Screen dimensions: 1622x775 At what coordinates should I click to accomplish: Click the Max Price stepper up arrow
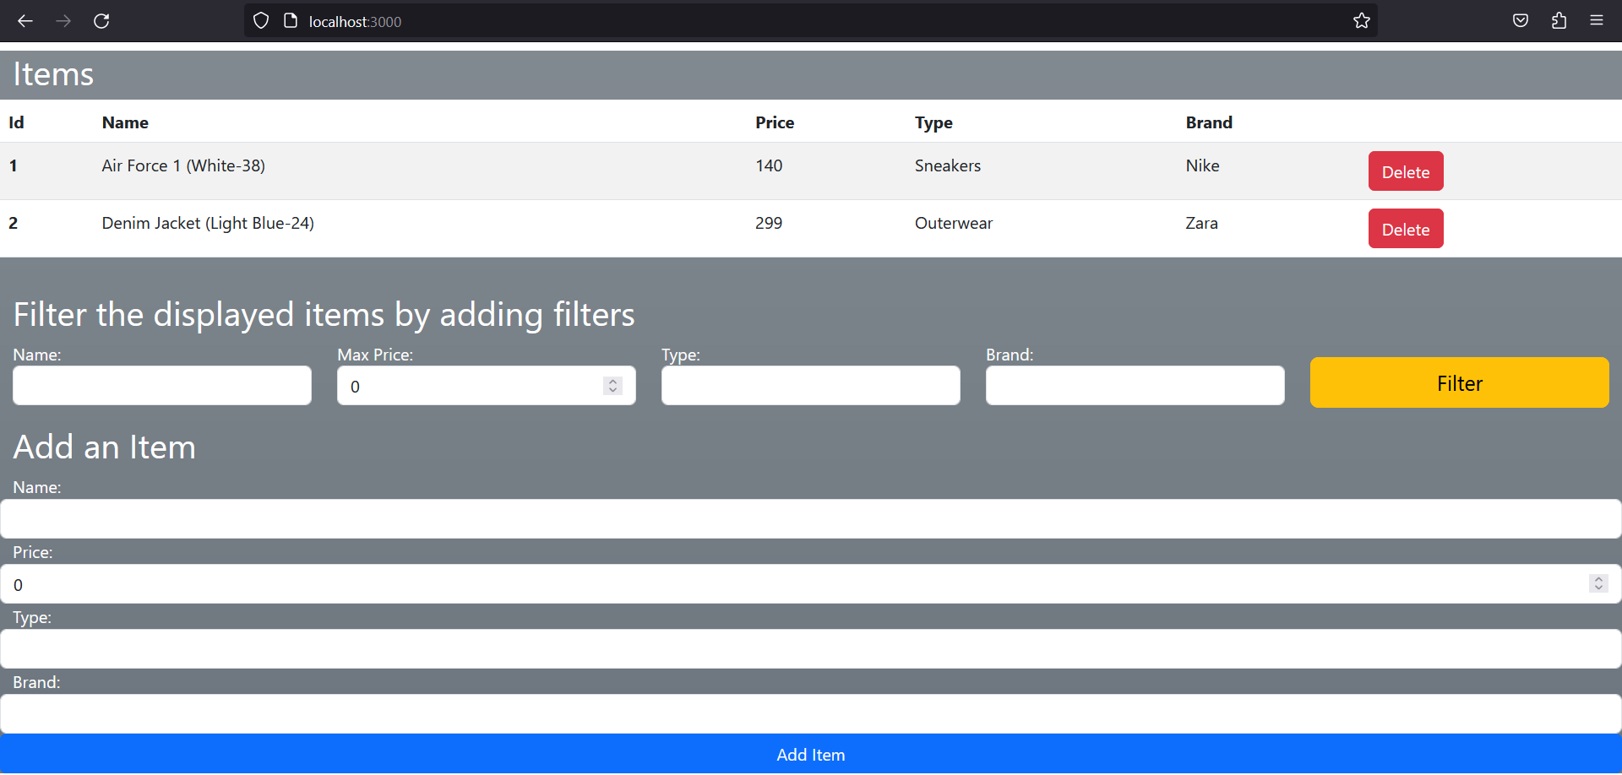(x=612, y=381)
